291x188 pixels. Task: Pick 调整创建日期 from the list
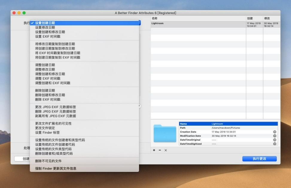84,65
